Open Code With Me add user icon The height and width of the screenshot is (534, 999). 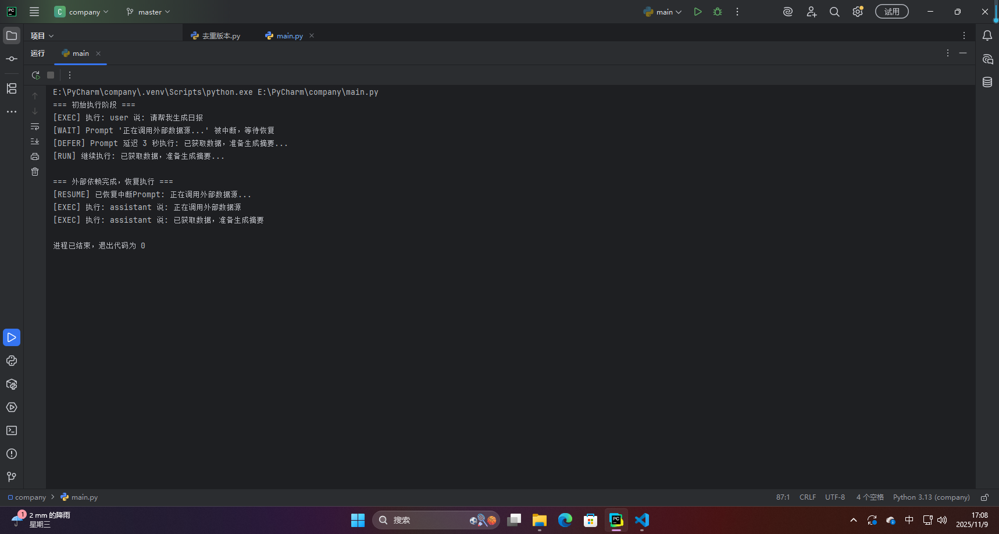pyautogui.click(x=812, y=12)
